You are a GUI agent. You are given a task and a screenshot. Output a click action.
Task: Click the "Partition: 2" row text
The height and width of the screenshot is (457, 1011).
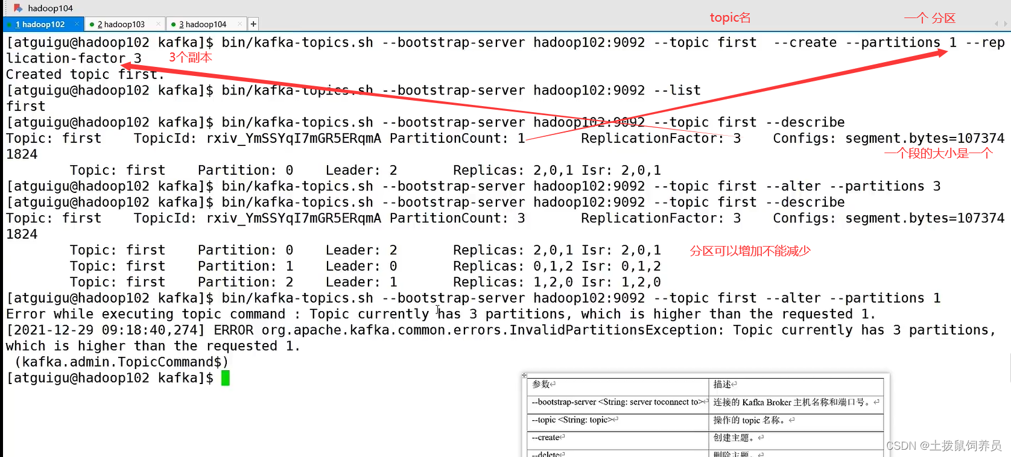click(246, 282)
